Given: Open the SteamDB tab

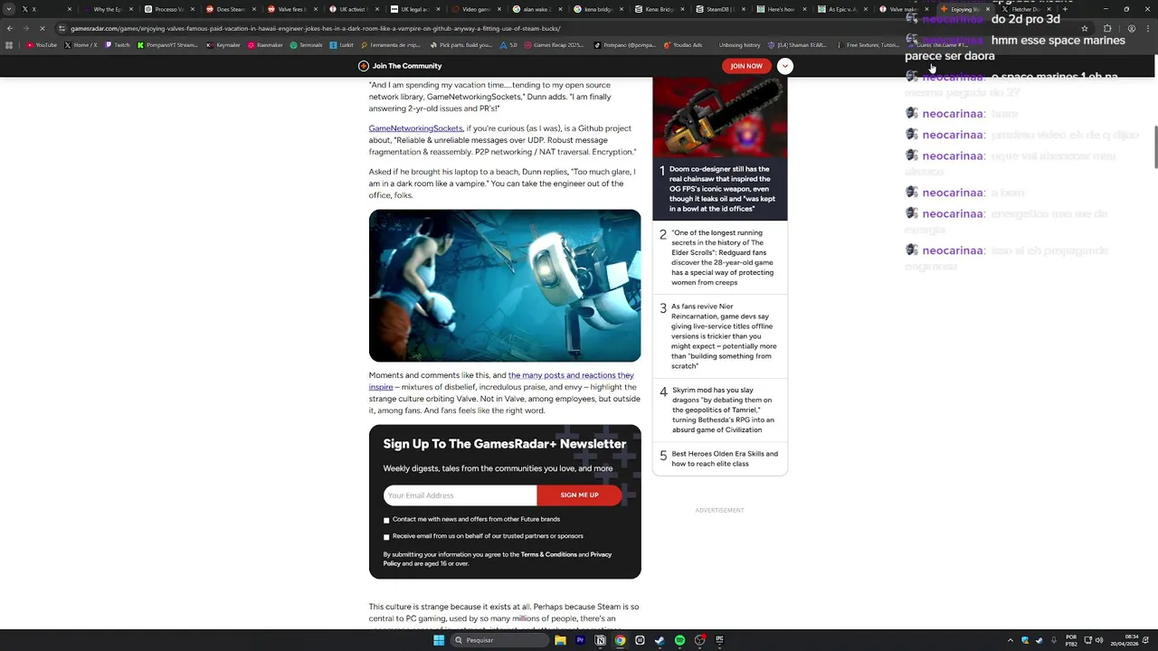Looking at the screenshot, I should (720, 9).
